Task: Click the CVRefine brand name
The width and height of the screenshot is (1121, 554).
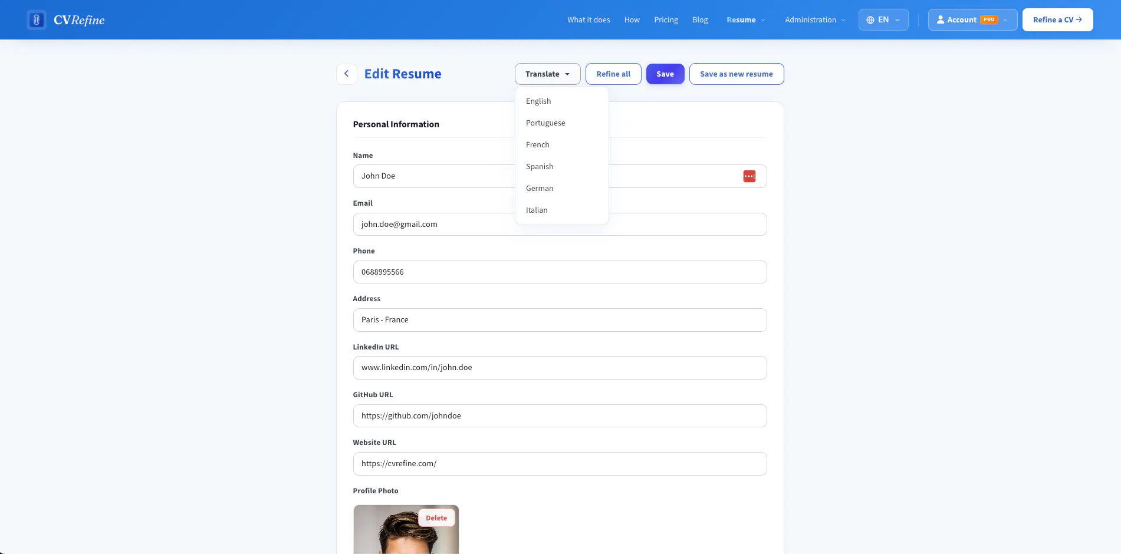Action: [79, 20]
